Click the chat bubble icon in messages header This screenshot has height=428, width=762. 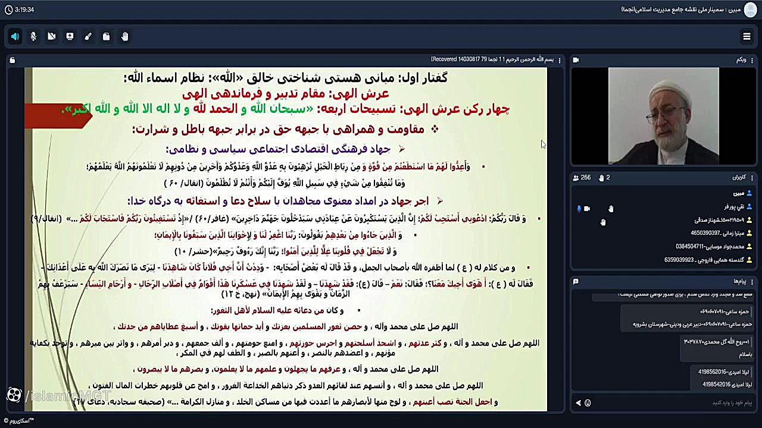[x=576, y=281]
